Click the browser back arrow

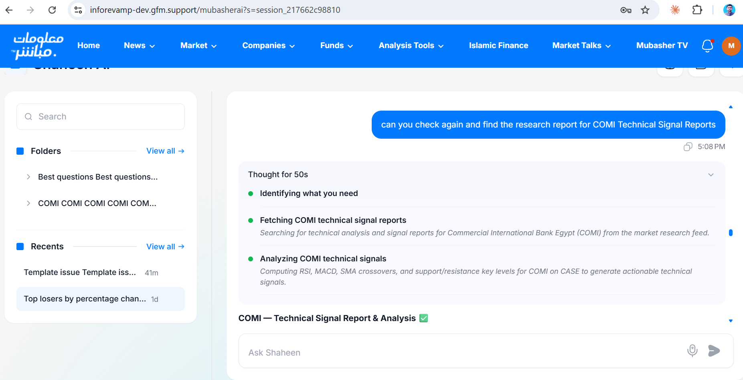[9, 10]
